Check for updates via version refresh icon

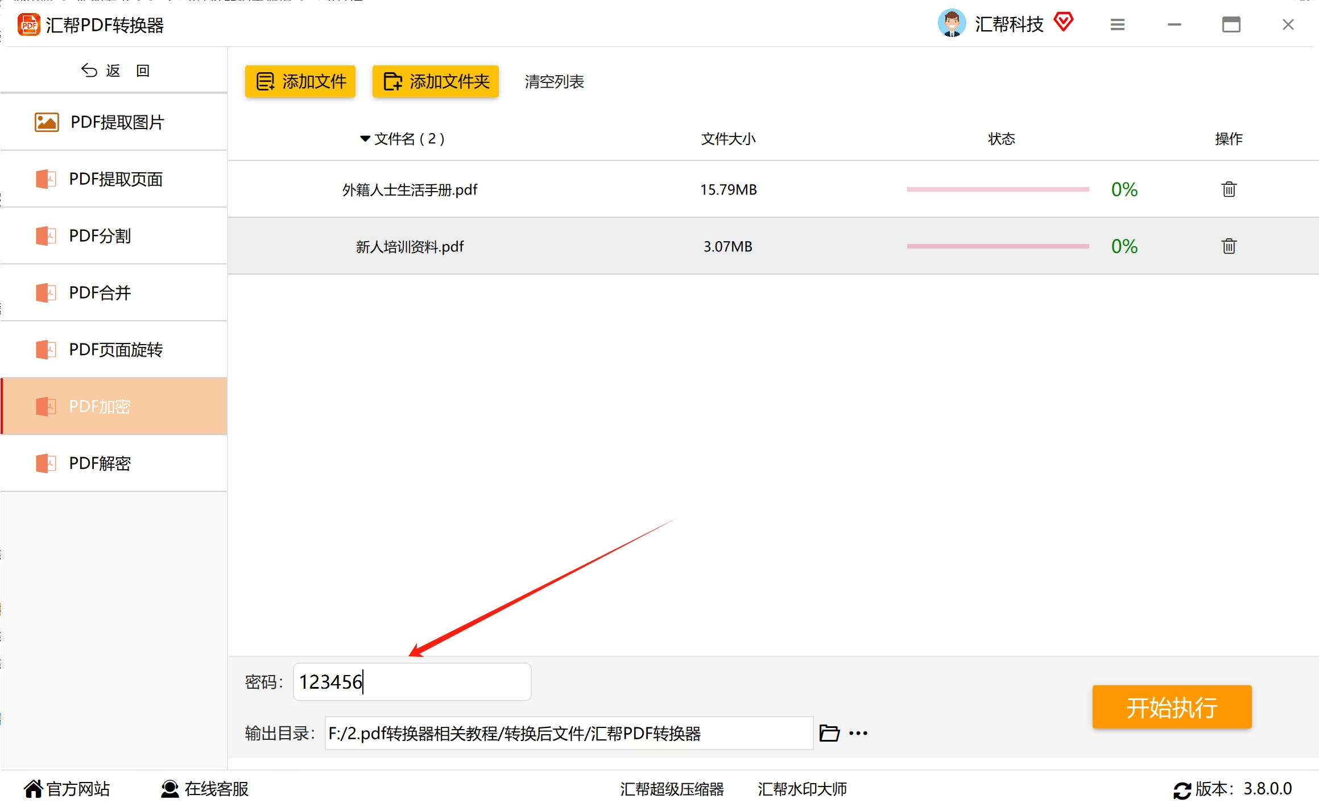[1182, 790]
